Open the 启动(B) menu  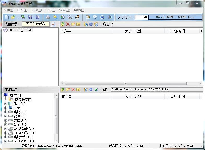pyautogui.click(x=37, y=10)
